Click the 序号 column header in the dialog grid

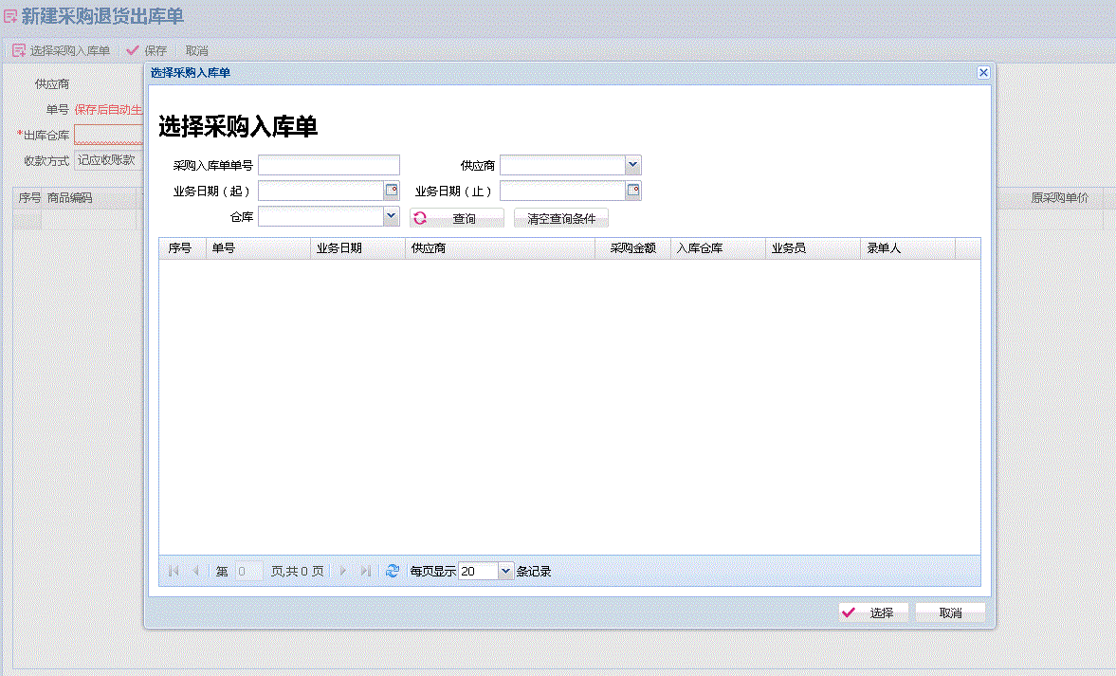point(182,248)
